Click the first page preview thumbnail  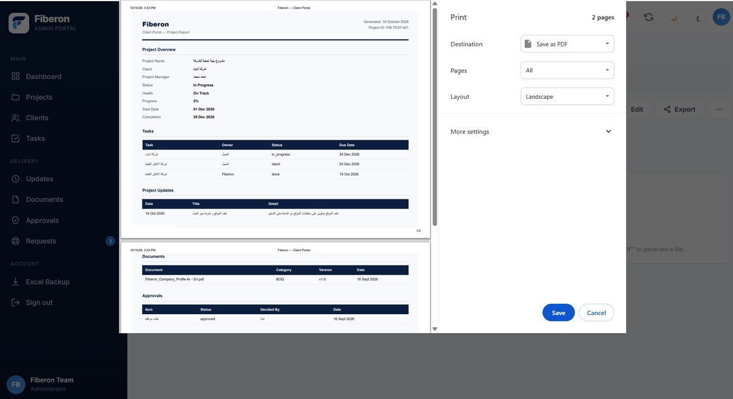(x=275, y=119)
